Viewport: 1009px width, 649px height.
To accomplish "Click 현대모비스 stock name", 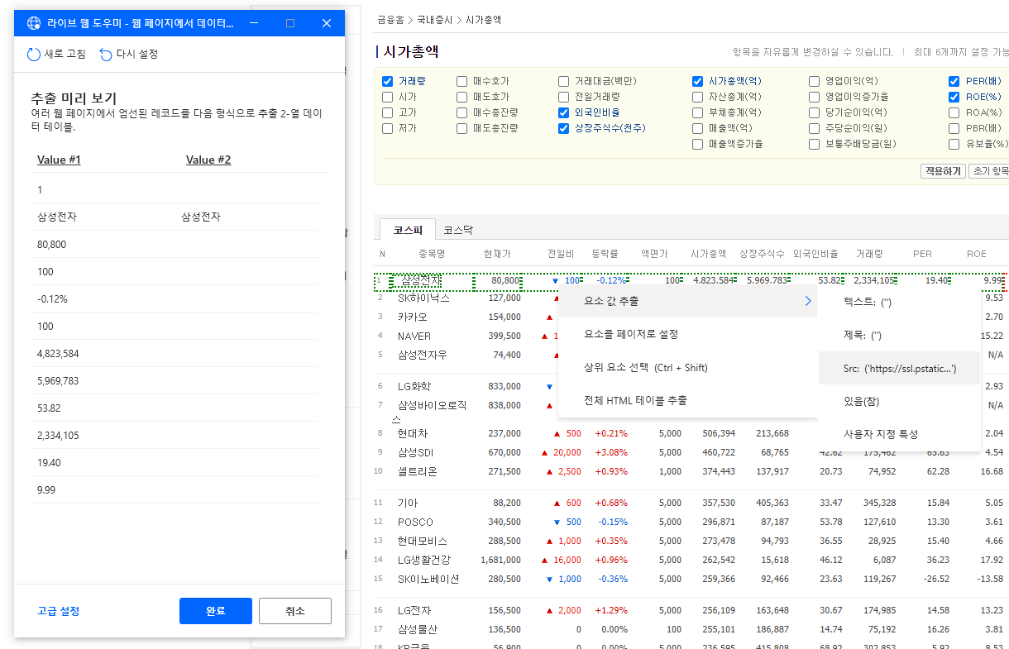I will point(423,541).
